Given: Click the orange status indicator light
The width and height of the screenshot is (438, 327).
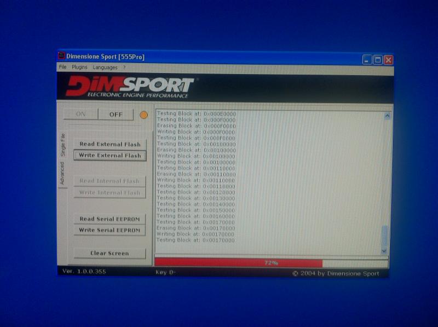Looking at the screenshot, I should point(143,115).
